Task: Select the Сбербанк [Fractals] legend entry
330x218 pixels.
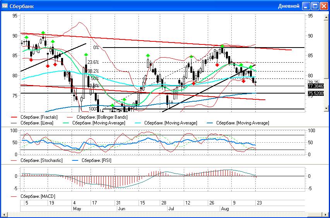Action: pyautogui.click(x=34, y=117)
